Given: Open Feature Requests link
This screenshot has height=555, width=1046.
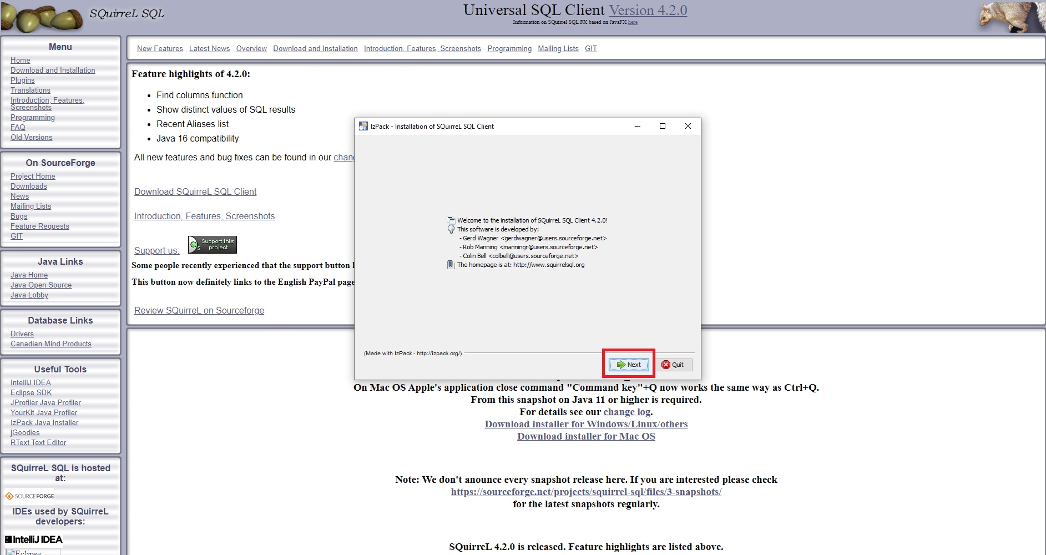Looking at the screenshot, I should pos(40,226).
